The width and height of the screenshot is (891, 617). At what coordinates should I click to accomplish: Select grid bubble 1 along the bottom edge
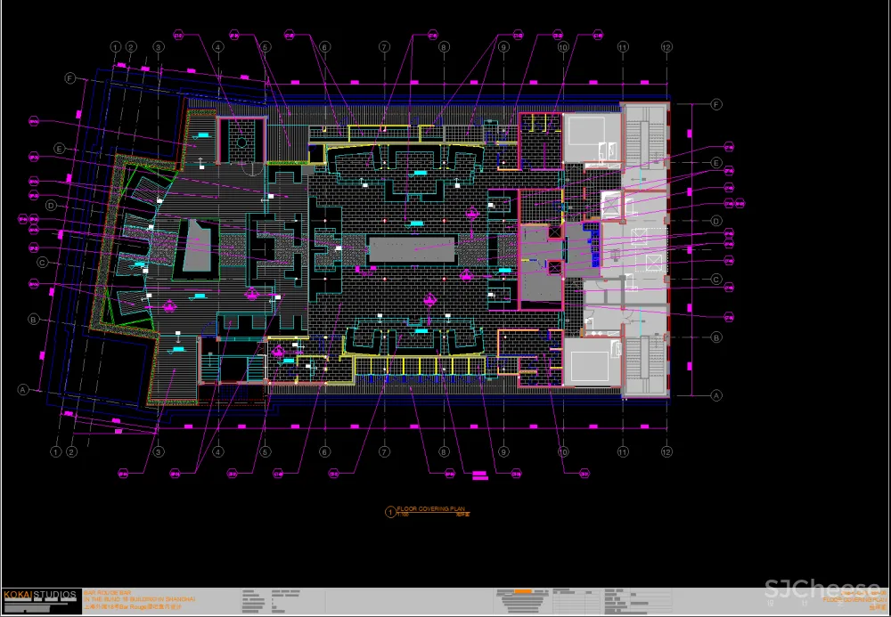tap(56, 452)
